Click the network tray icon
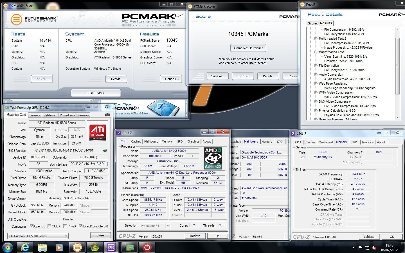 [367, 248]
